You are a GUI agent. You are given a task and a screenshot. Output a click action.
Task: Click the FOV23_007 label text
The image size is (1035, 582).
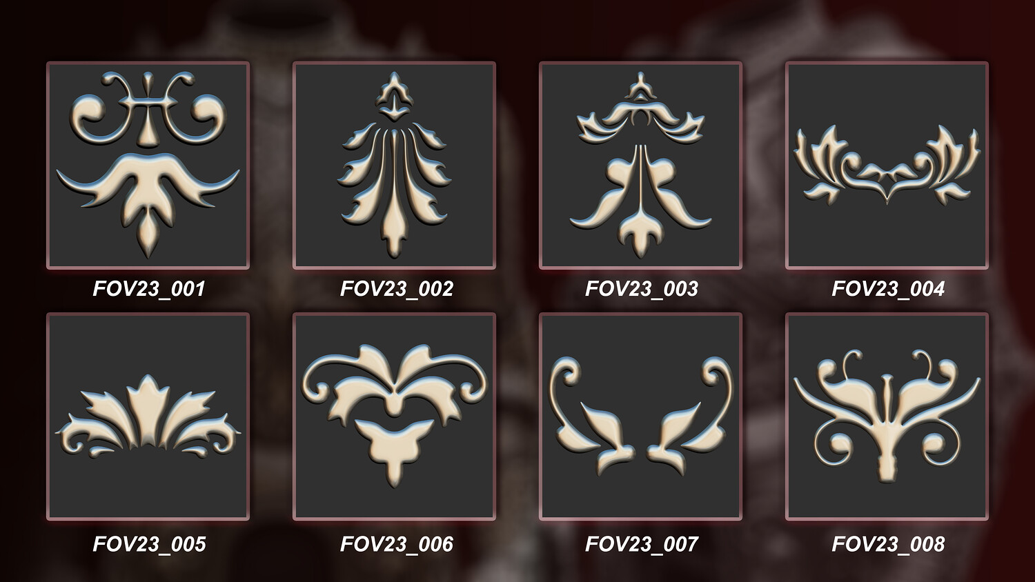(x=642, y=544)
